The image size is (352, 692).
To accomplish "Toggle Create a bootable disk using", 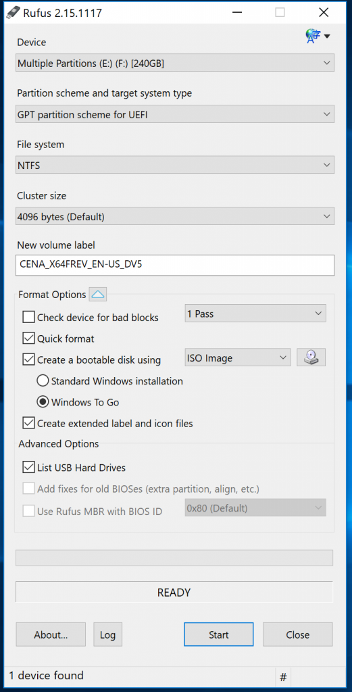I will pyautogui.click(x=28, y=360).
